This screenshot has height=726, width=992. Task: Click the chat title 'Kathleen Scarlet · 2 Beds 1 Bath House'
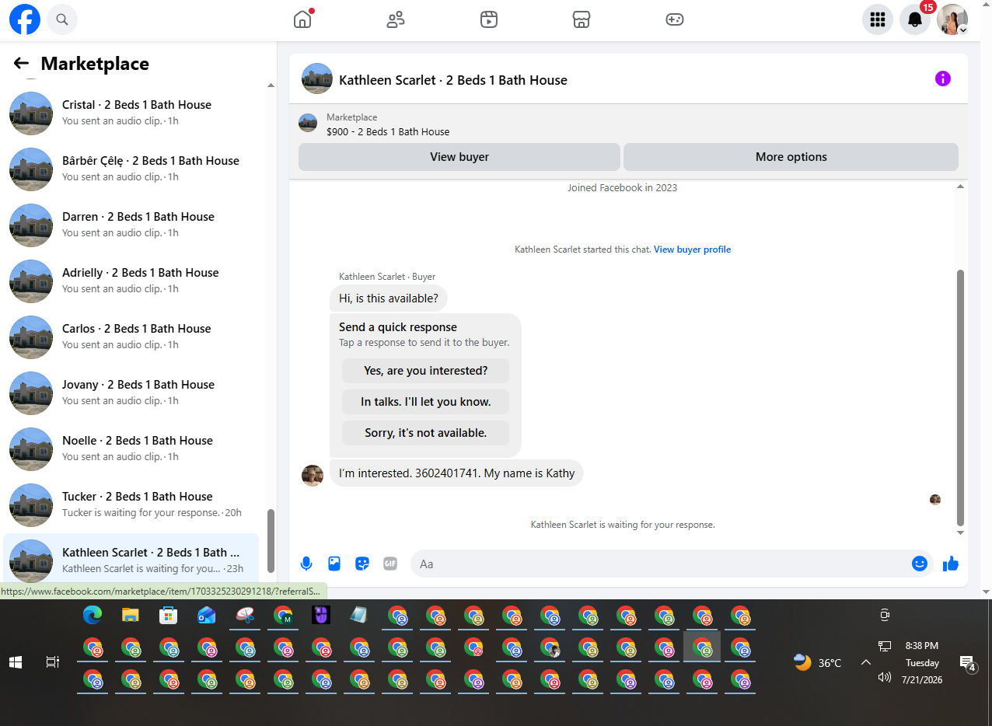[453, 80]
